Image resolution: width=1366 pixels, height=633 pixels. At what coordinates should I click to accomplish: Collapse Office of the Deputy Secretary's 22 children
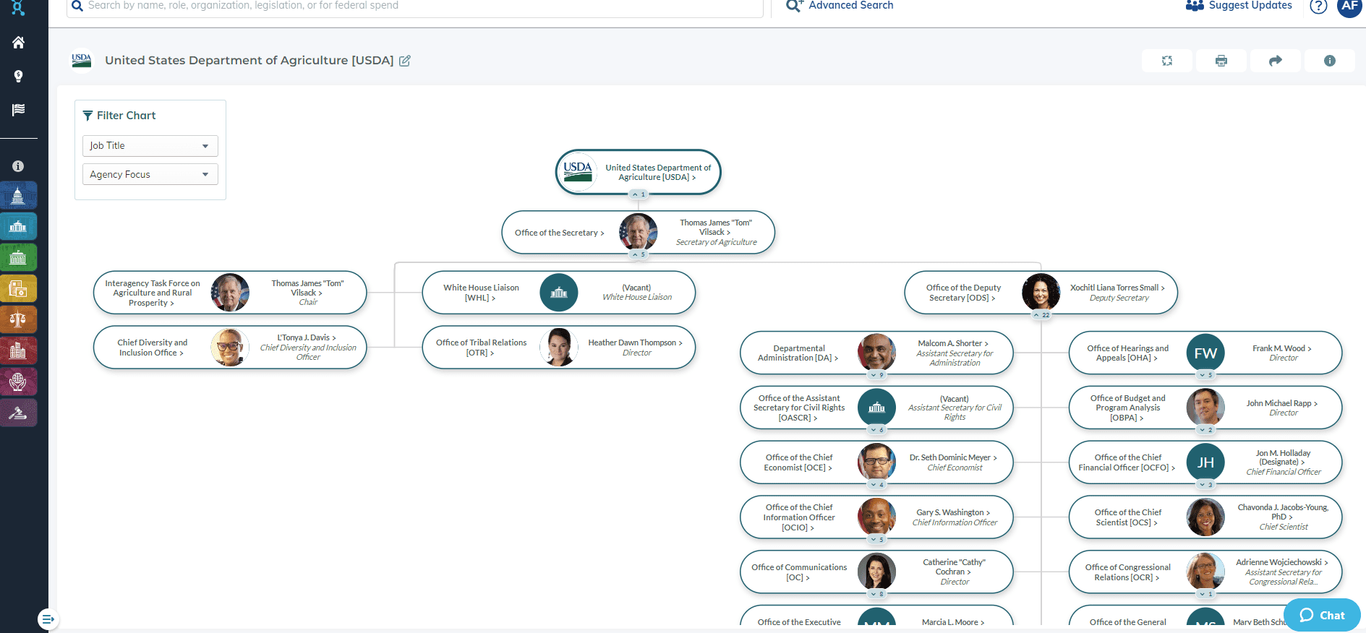point(1041,315)
